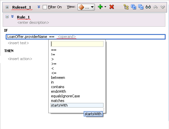
Task: Select the between operator
Action: (77, 78)
